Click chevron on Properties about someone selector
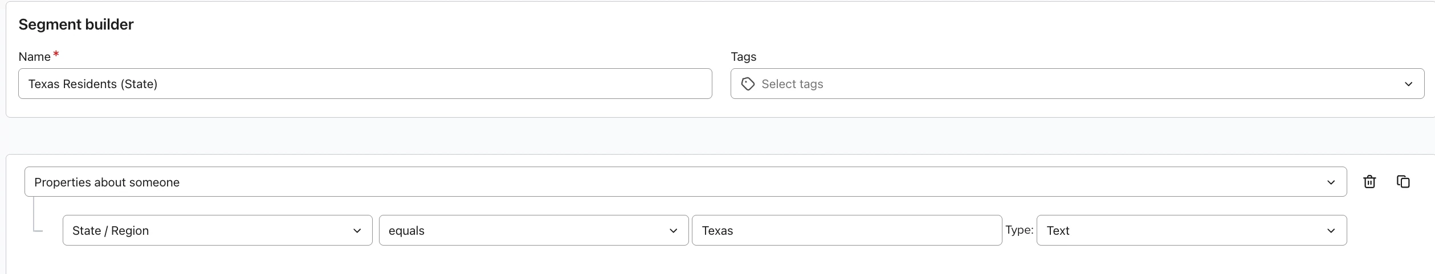Screen dimensions: 1435x274 (1331, 182)
